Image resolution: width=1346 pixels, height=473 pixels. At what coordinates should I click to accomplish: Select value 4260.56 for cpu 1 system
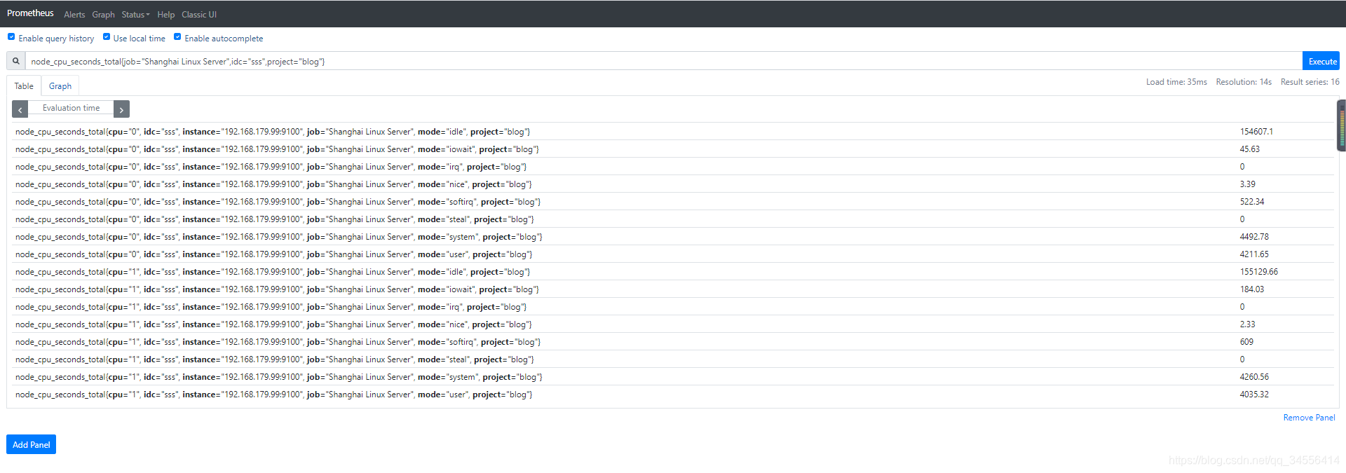click(x=1254, y=377)
